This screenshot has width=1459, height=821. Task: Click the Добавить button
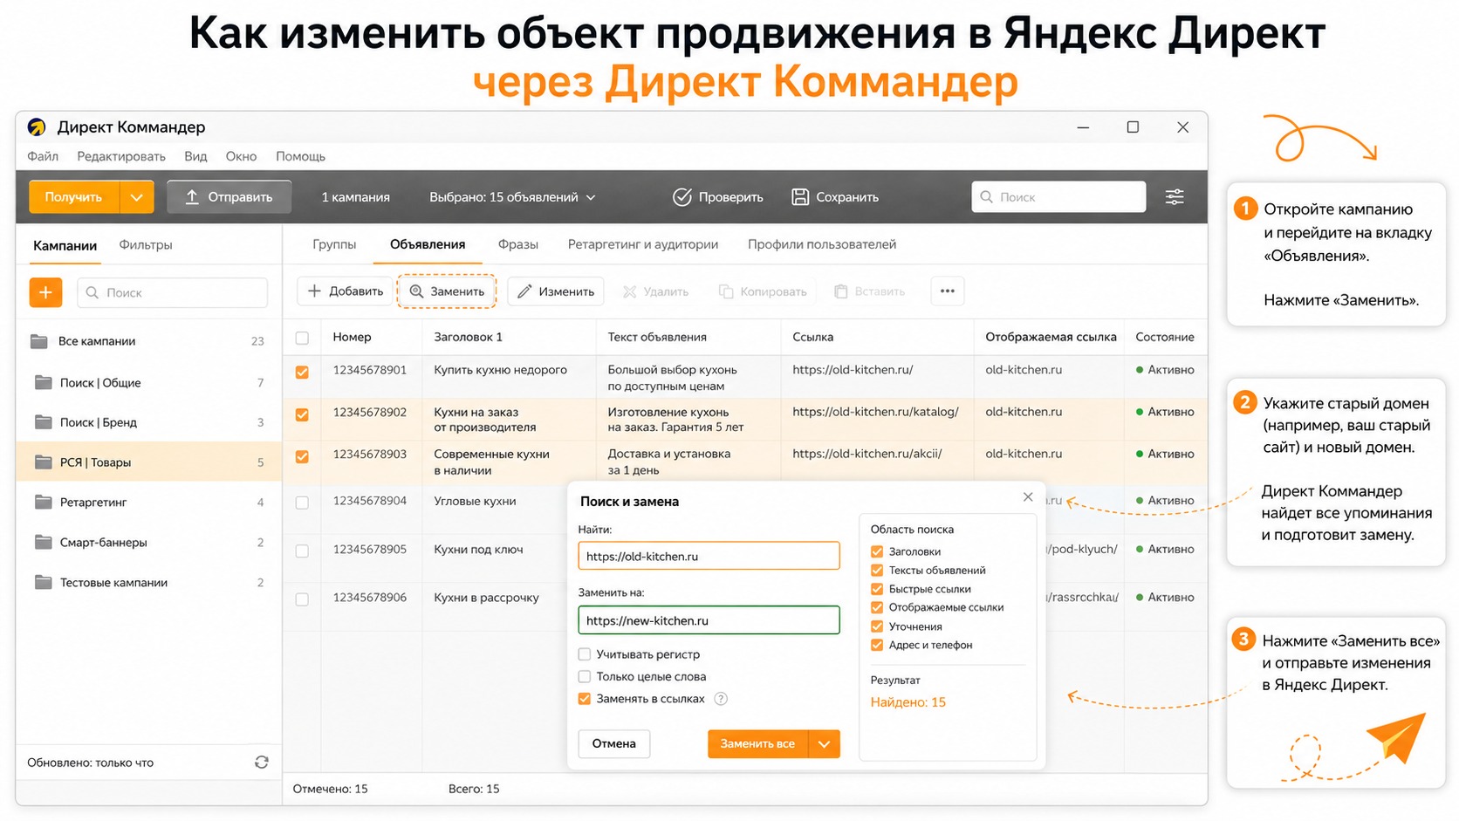click(x=346, y=291)
